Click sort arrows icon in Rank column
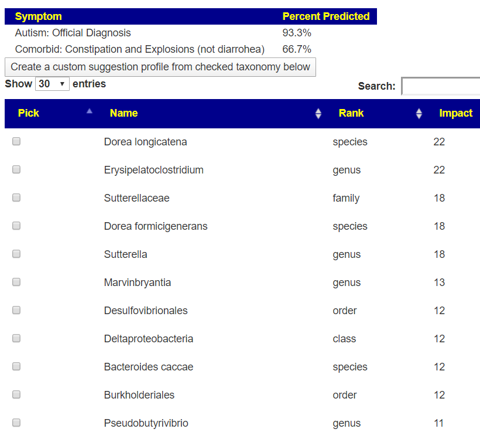This screenshot has height=439, width=480. [419, 114]
